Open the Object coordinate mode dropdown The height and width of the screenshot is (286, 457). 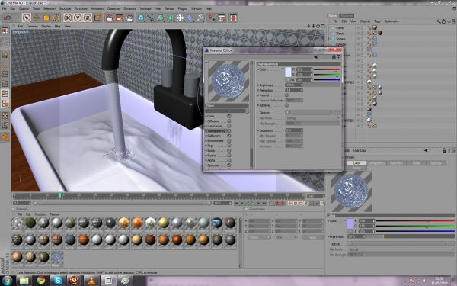[x=260, y=237]
